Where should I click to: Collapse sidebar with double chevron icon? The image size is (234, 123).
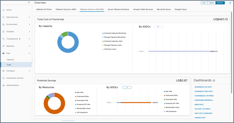(29, 2)
